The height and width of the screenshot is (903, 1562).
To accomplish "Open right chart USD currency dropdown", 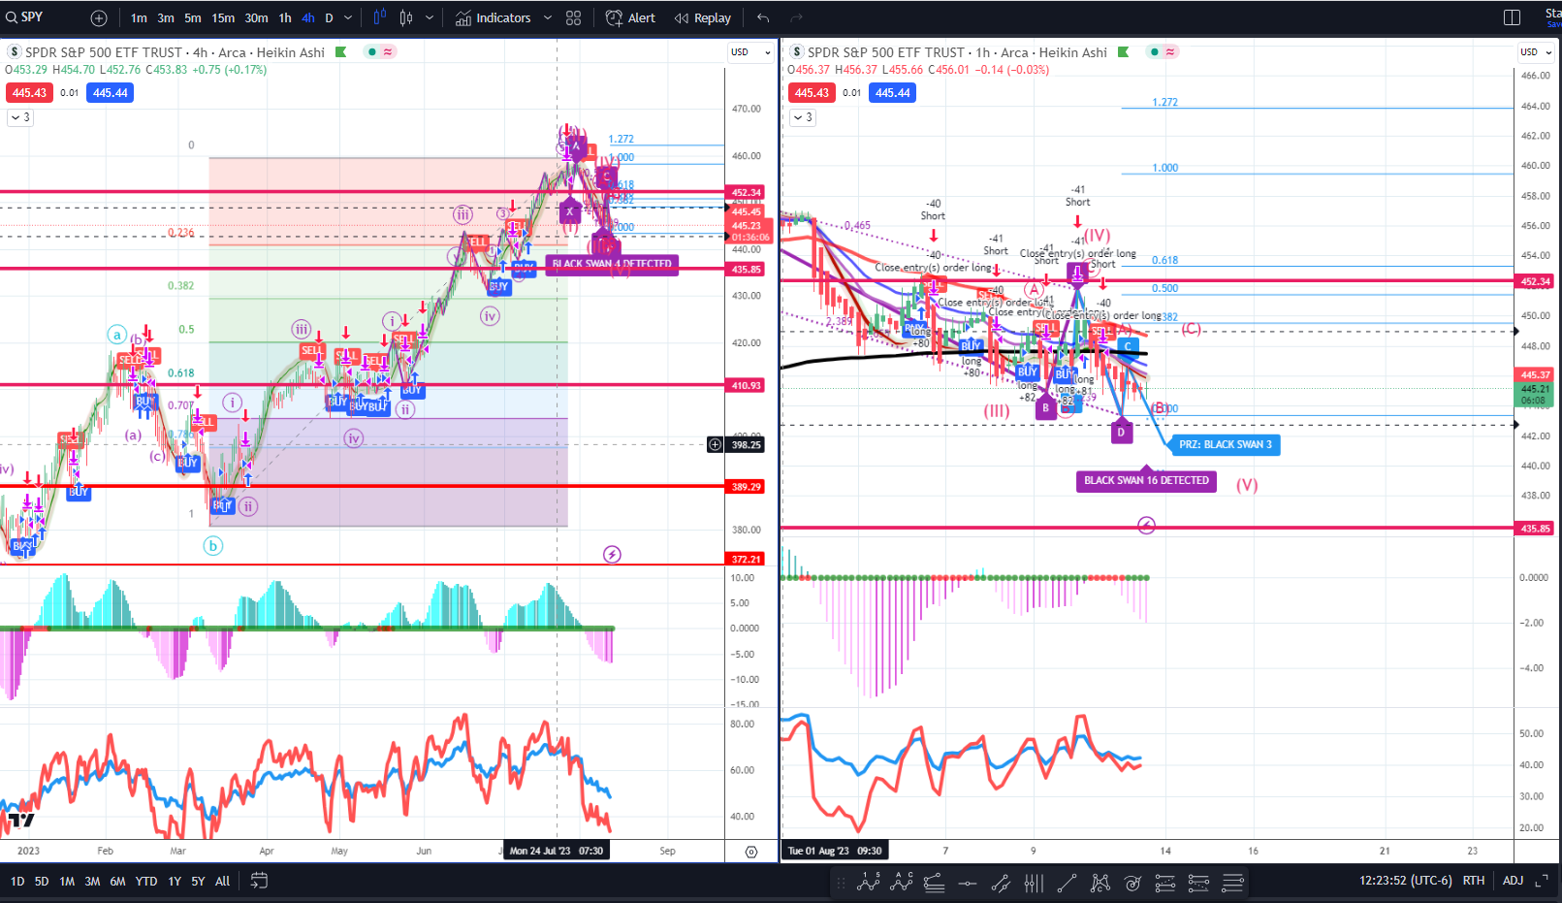I will (x=1536, y=52).
